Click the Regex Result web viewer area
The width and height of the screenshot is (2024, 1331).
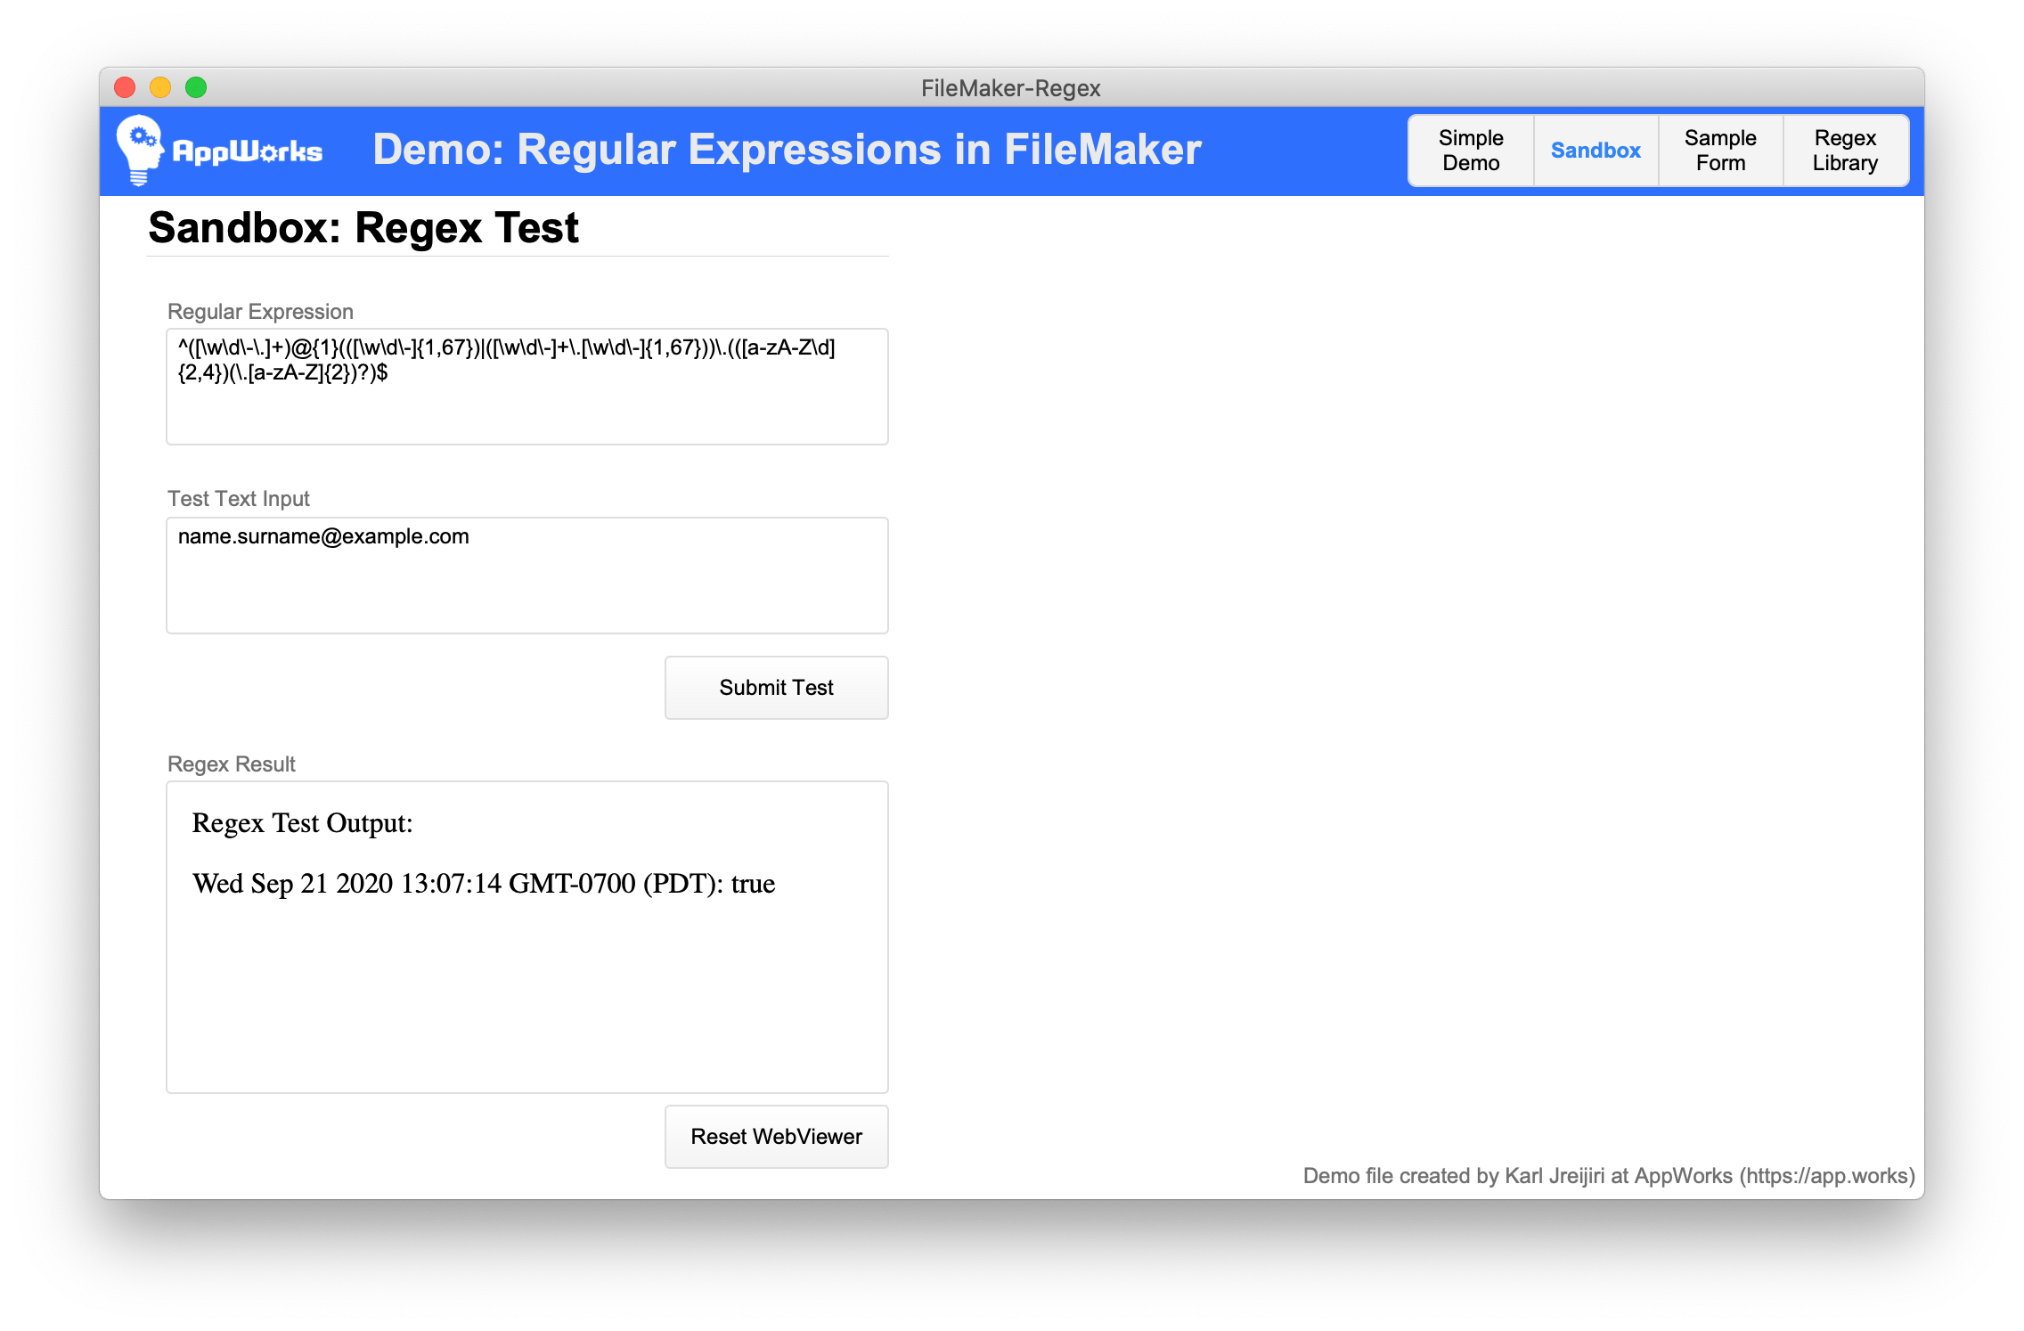pos(527,937)
